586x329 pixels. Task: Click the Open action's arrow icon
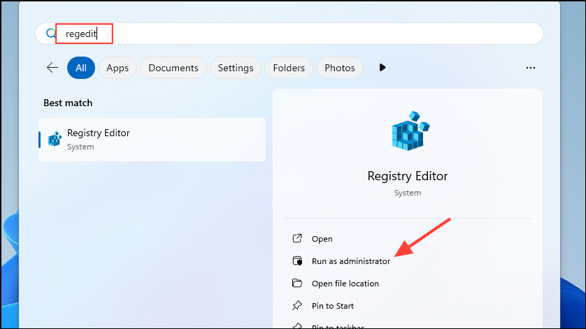[x=297, y=238]
